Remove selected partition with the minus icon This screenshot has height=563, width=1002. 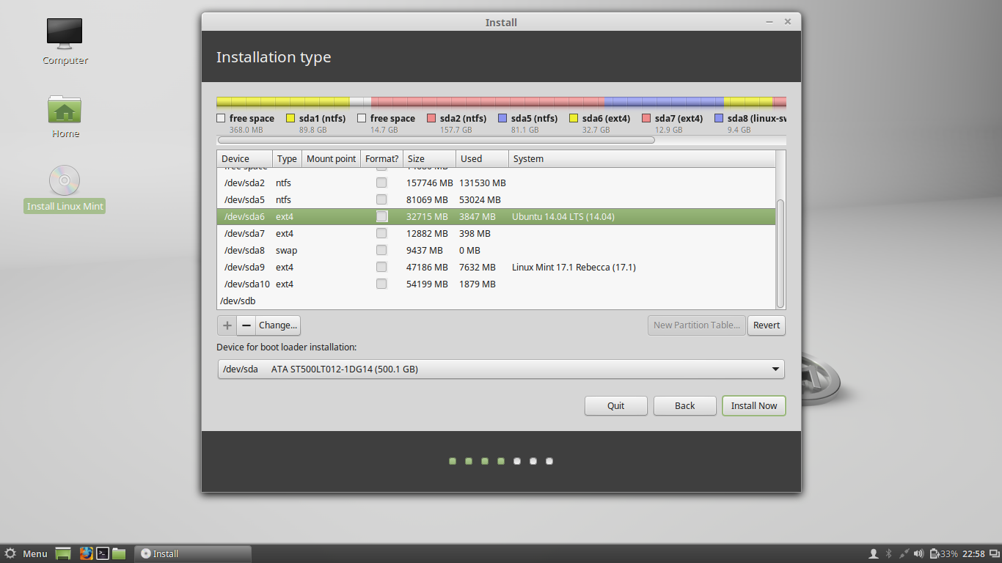coord(246,325)
